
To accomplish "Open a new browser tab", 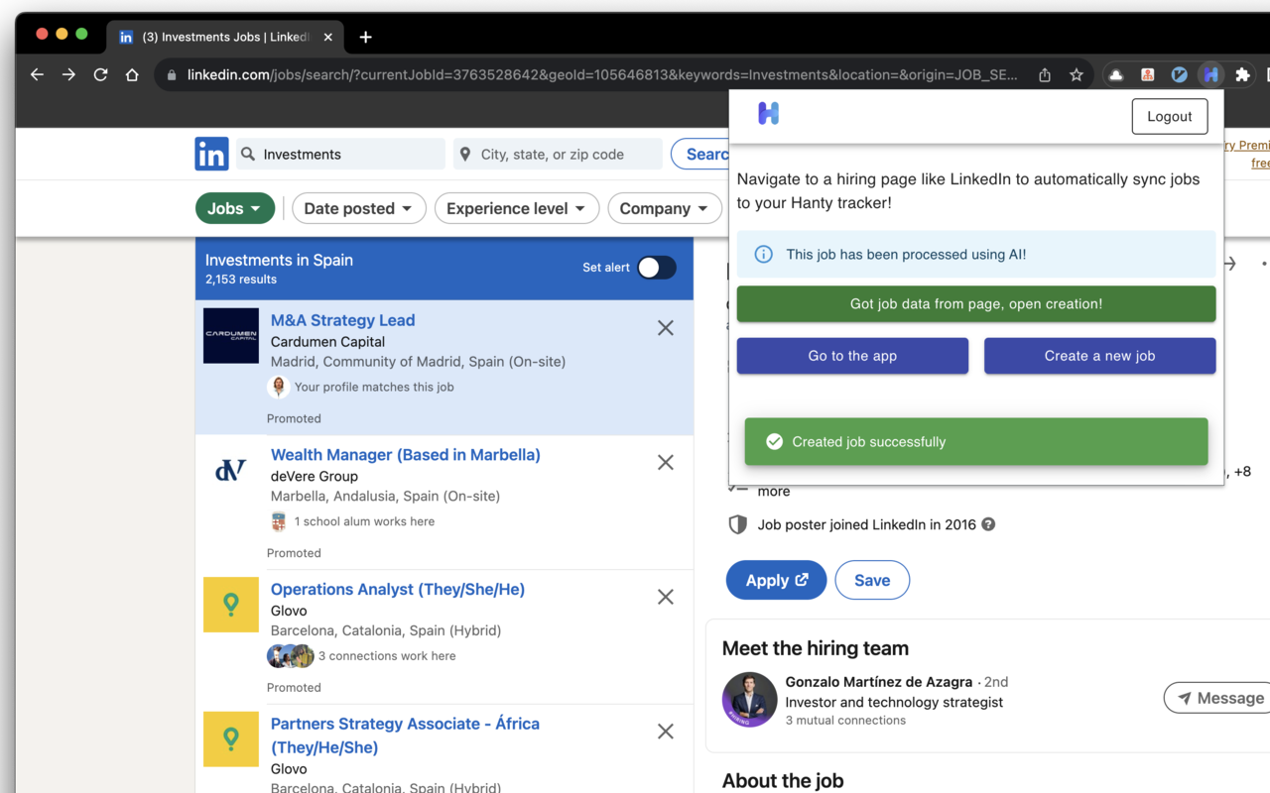I will point(365,38).
